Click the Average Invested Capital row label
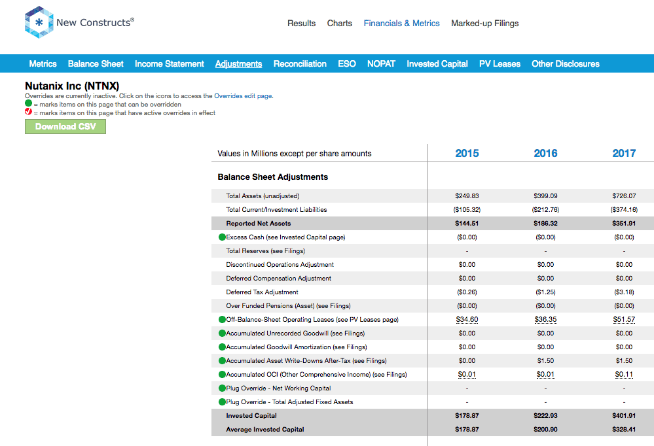The image size is (654, 446). click(x=265, y=430)
